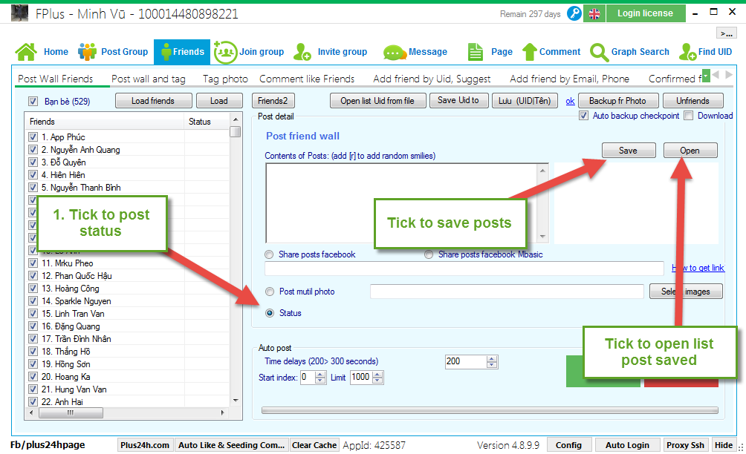Screen dimensions: 746x454
Task: Click post contents scroll-up arrow
Action: (x=542, y=170)
